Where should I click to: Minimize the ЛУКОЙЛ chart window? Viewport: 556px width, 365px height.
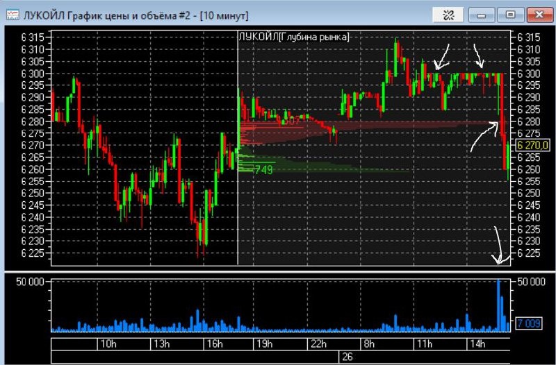point(482,15)
